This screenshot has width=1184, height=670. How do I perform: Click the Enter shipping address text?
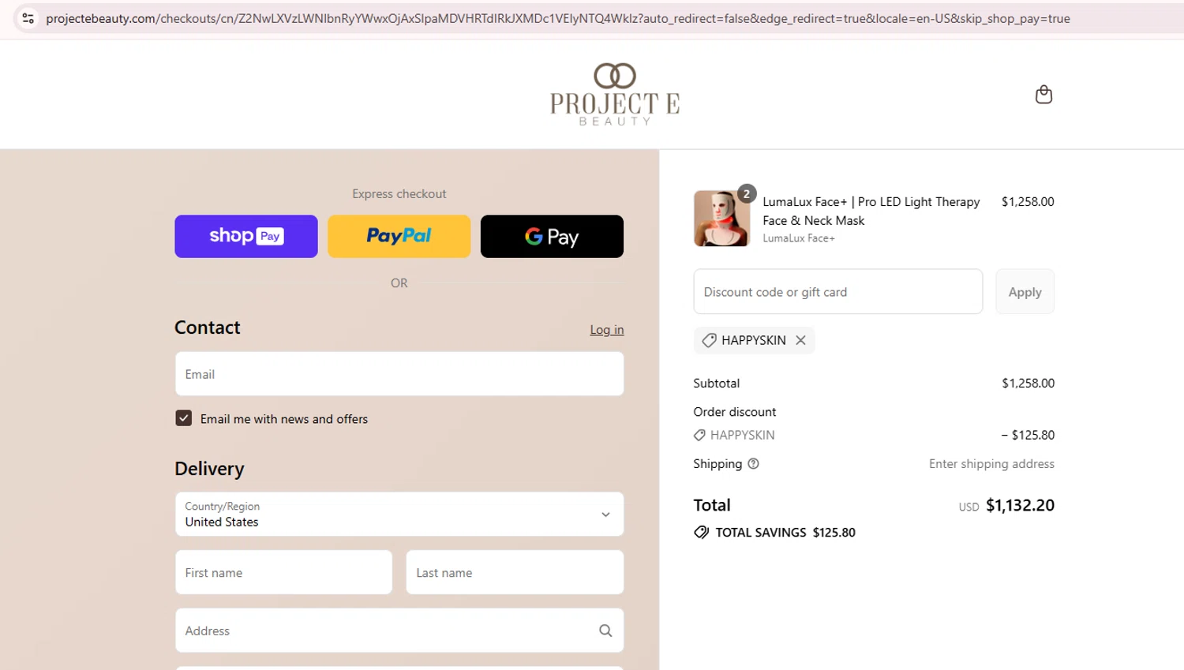click(x=991, y=464)
